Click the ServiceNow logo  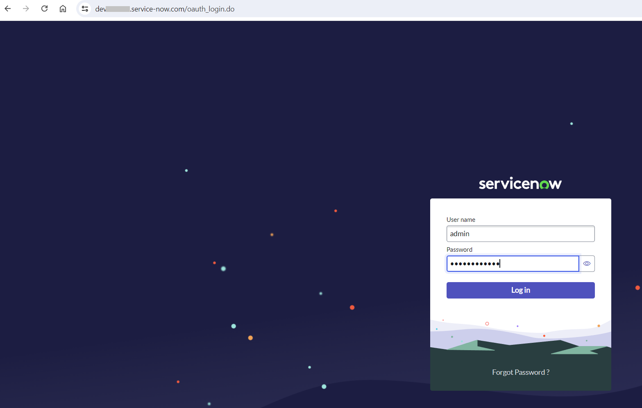click(520, 183)
